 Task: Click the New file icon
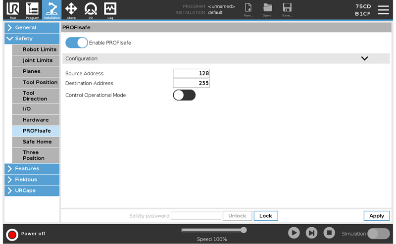point(248,9)
